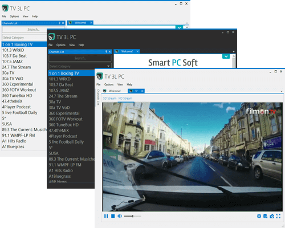This screenshot has width=285, height=228.
Task: Pin Channels List in light back window
Action: pyautogui.click(x=59, y=23)
